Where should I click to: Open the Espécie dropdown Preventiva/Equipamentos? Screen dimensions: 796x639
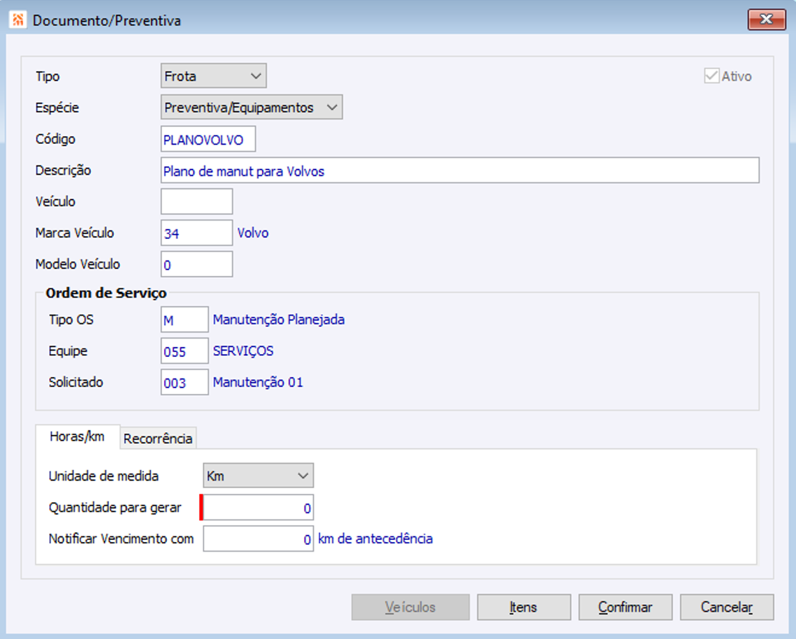[x=252, y=107]
